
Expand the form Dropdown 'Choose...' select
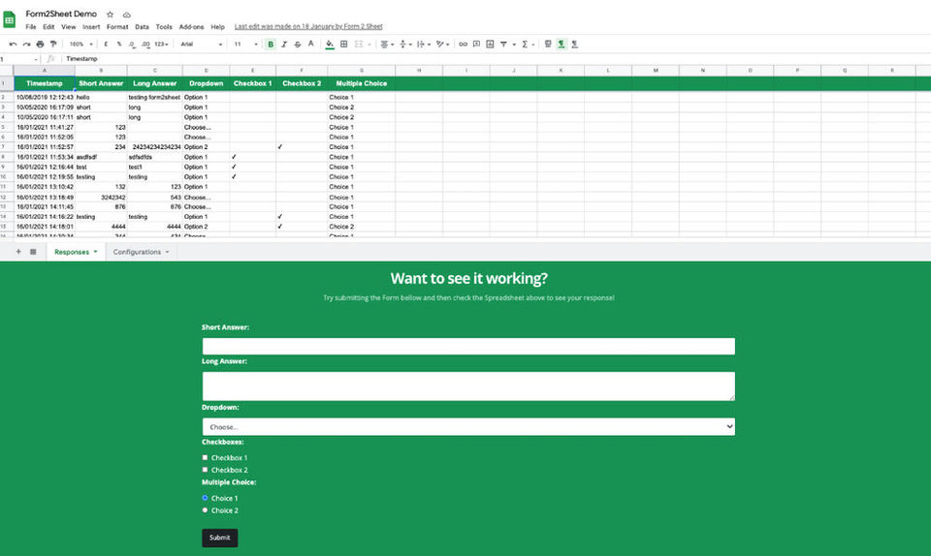pyautogui.click(x=468, y=427)
